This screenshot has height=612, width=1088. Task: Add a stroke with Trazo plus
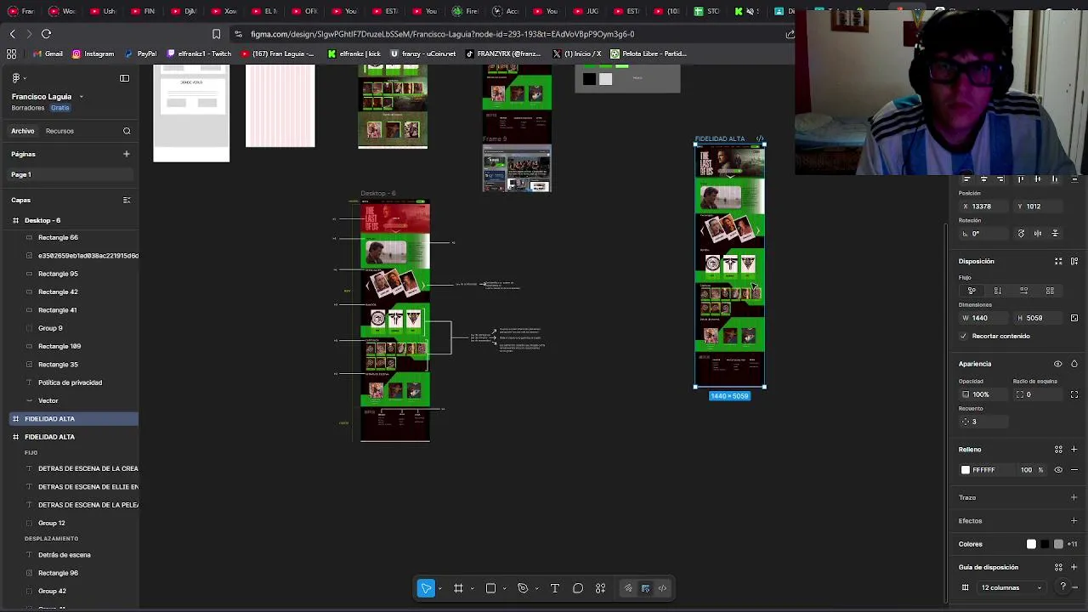[1074, 497]
